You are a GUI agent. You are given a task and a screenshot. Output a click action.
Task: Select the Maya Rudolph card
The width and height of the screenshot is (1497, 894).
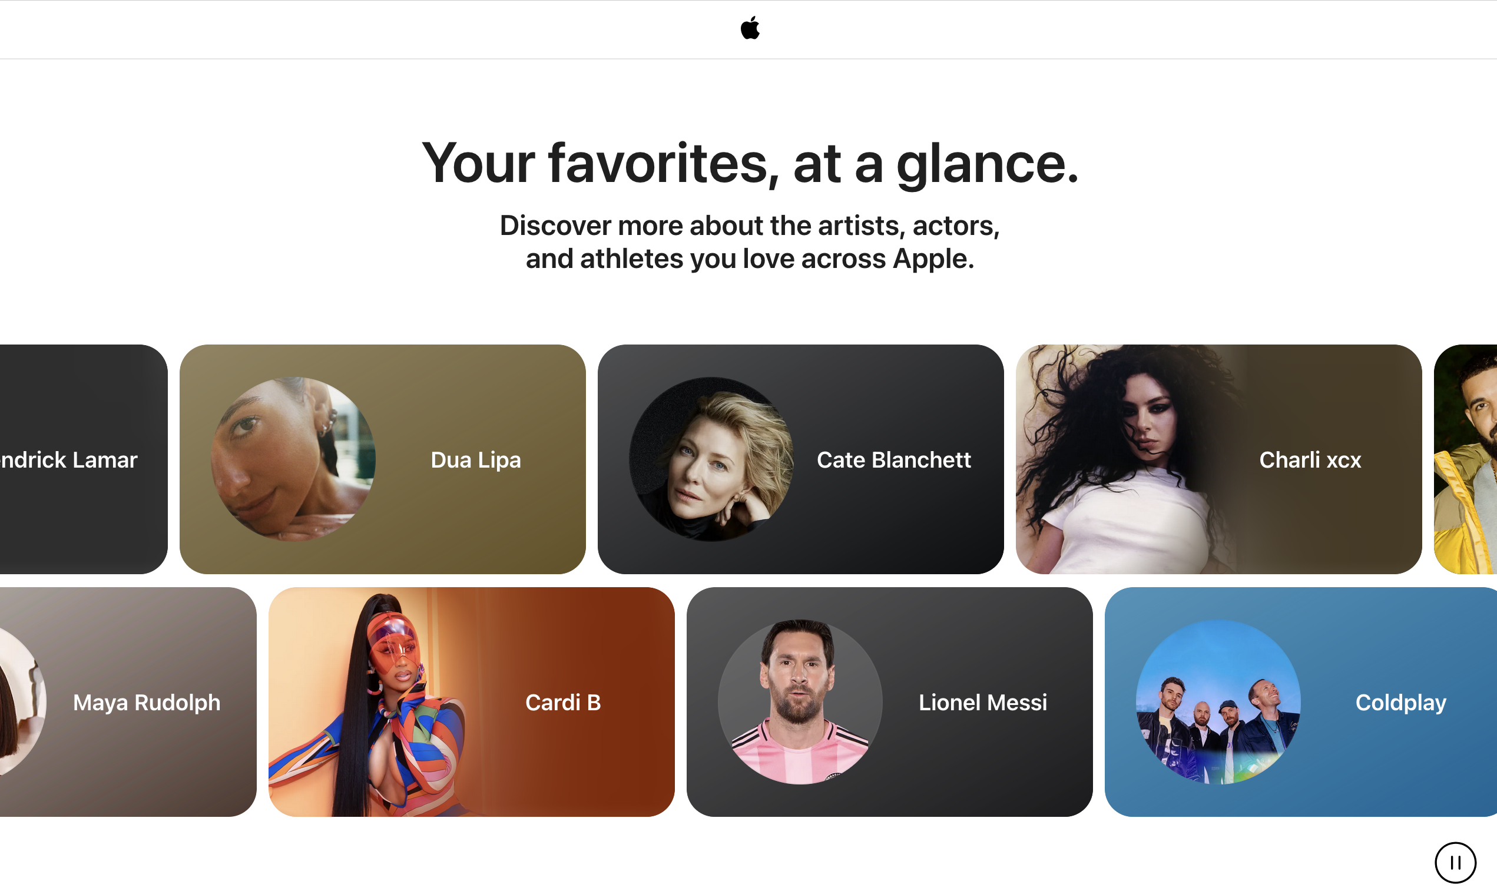(x=128, y=702)
